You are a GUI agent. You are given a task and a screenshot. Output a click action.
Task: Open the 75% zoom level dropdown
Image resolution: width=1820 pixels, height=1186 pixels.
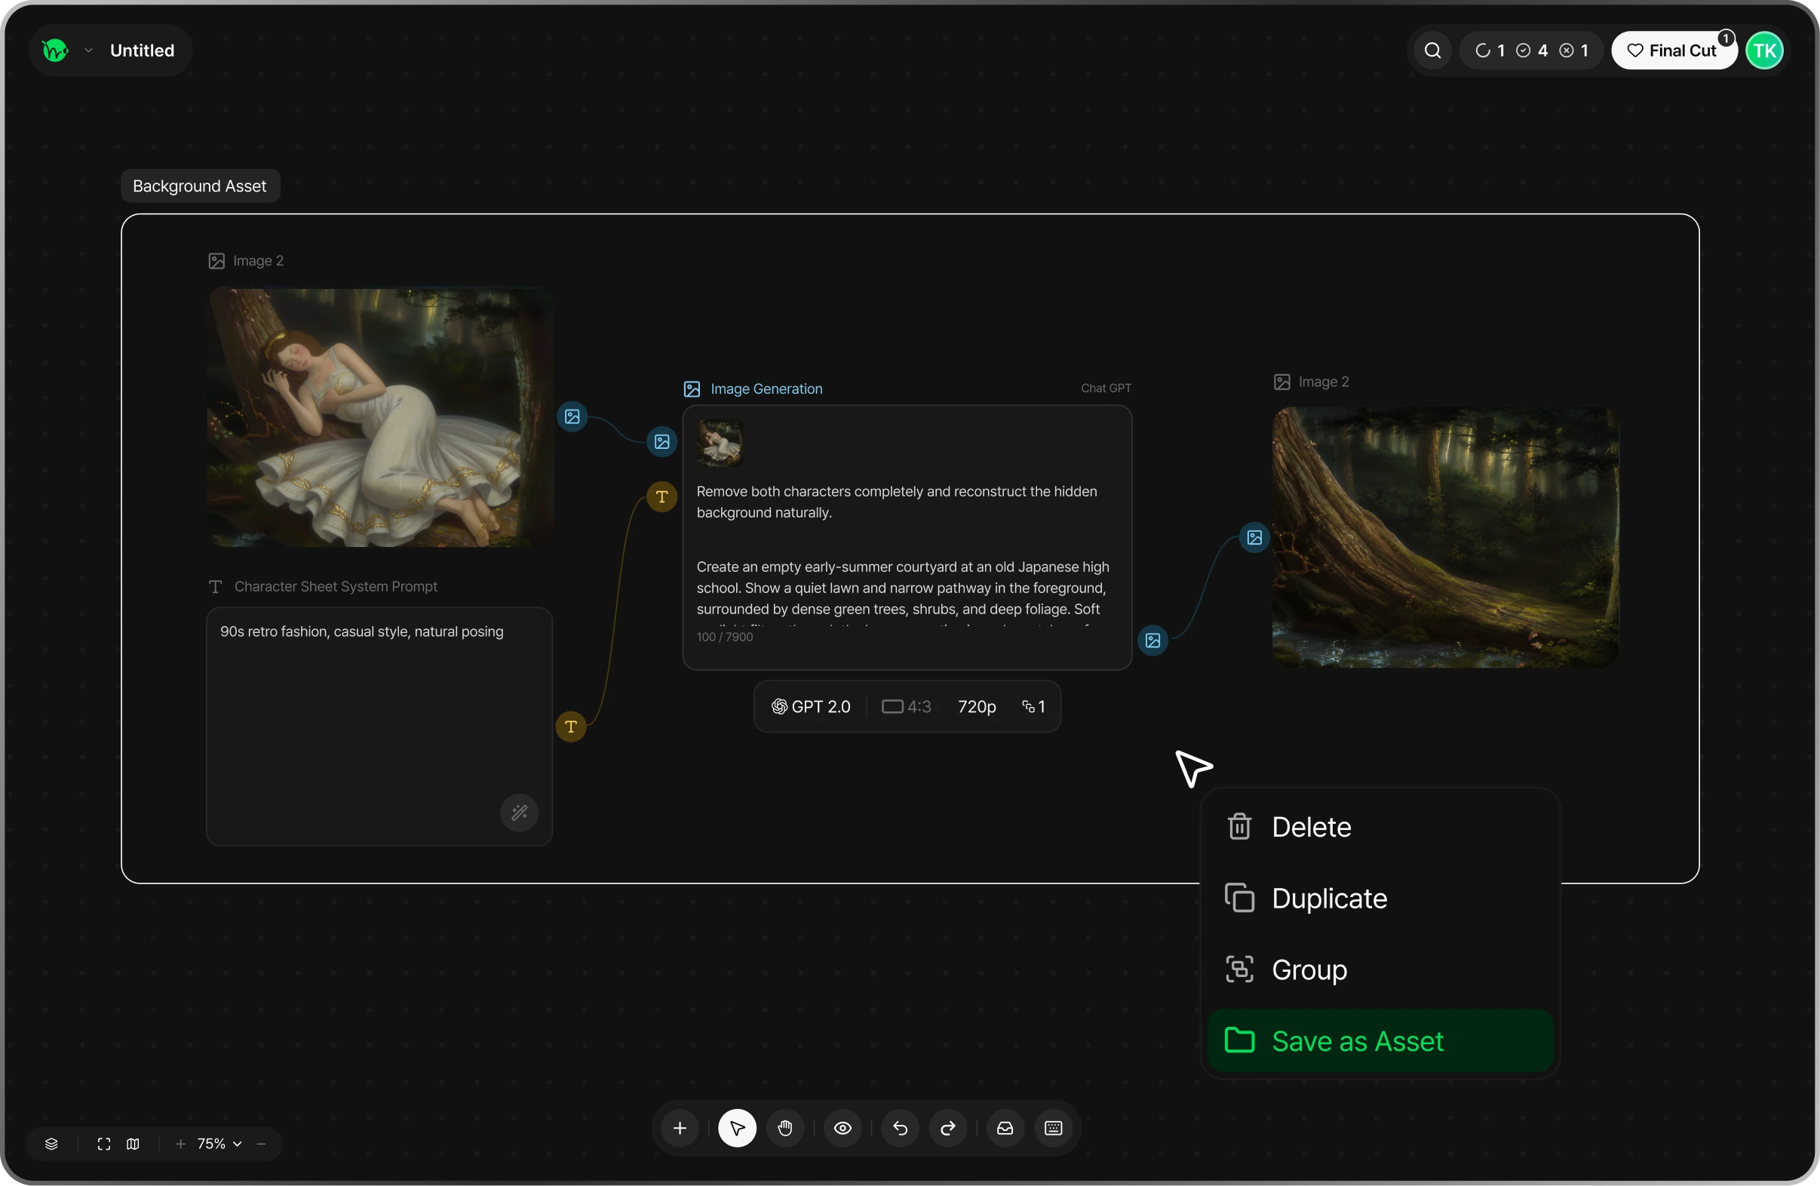(x=219, y=1144)
